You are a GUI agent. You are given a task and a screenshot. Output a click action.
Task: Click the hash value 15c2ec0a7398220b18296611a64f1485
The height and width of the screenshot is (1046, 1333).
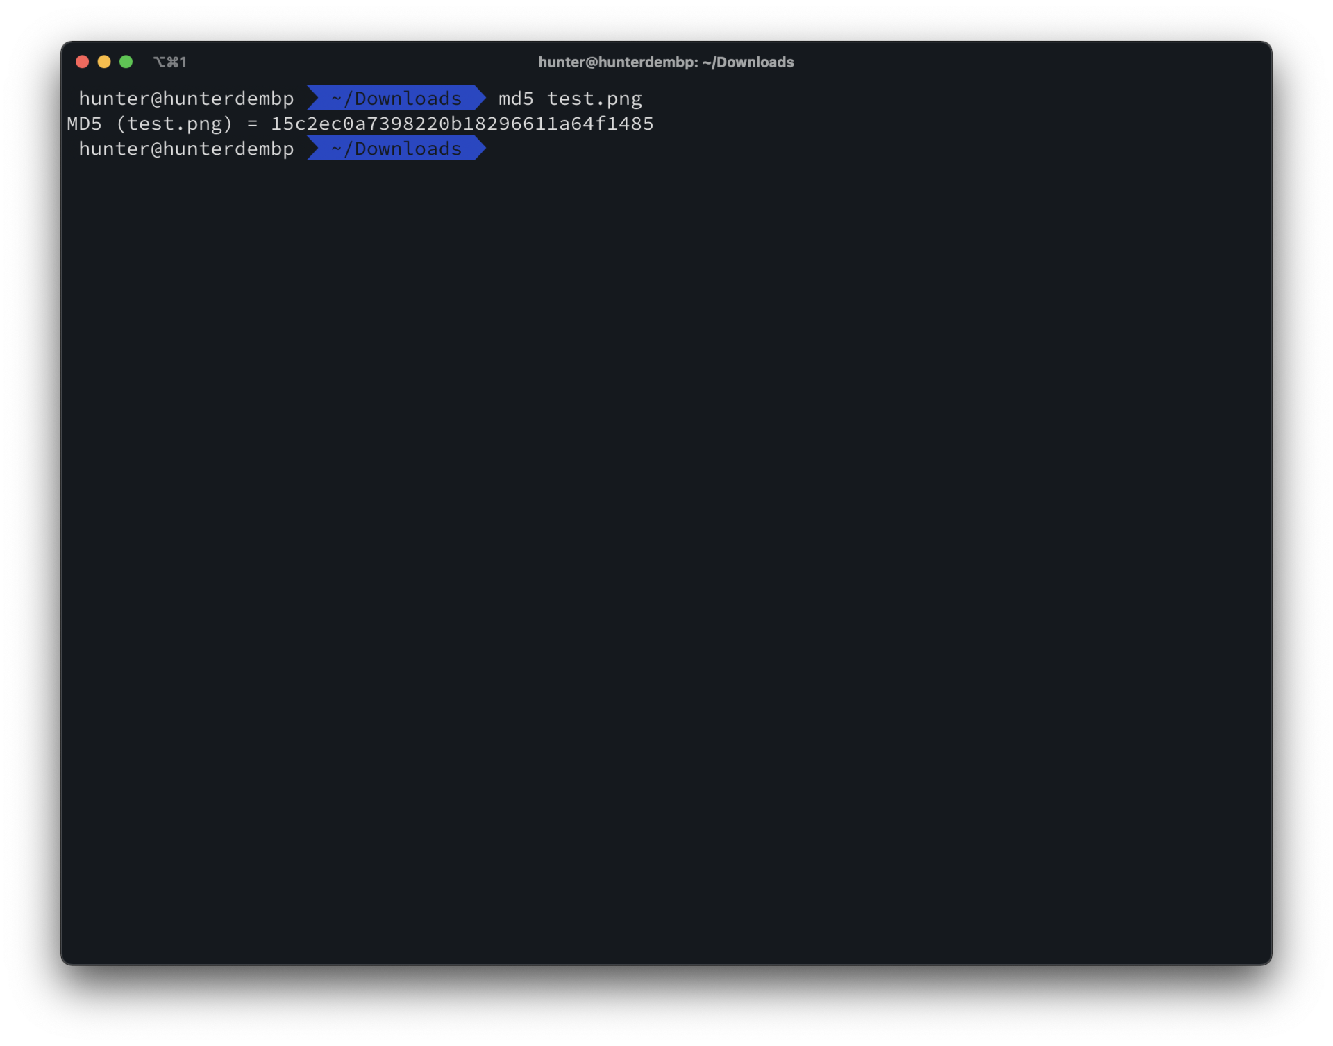(462, 124)
